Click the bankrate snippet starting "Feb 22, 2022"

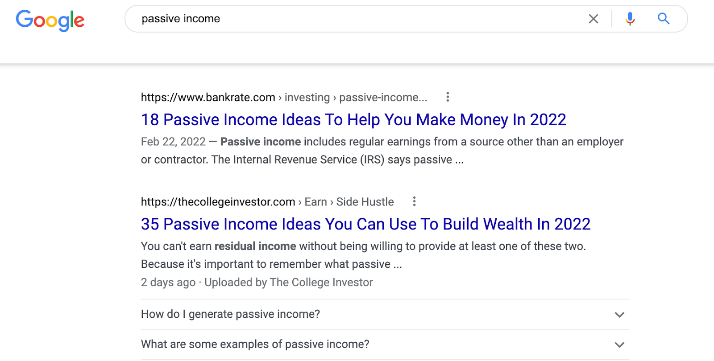[x=382, y=151]
